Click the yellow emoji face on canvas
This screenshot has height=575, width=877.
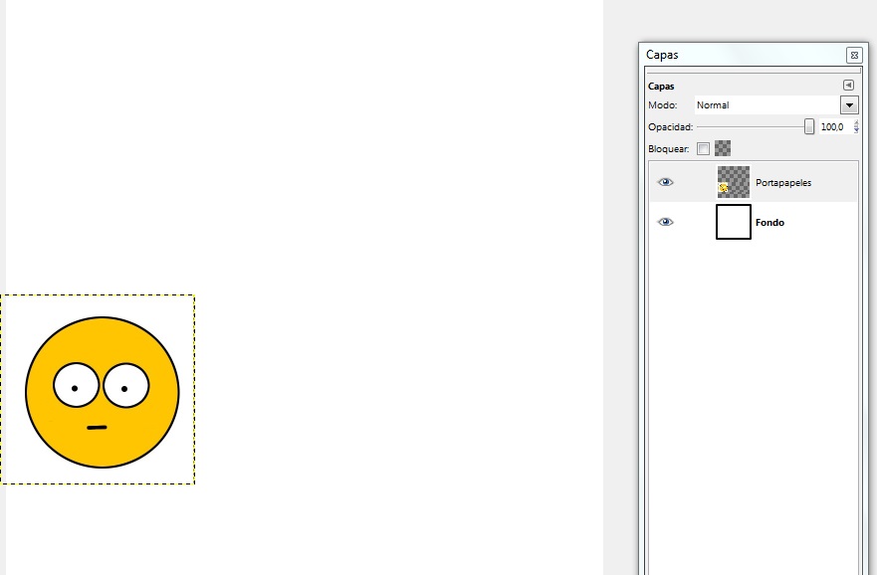pyautogui.click(x=103, y=392)
